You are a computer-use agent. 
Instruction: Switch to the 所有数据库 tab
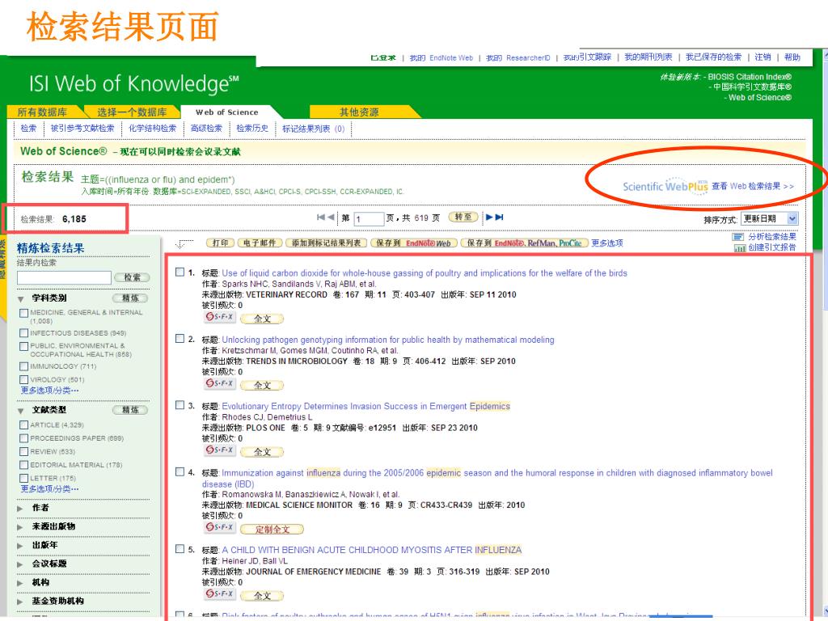pyautogui.click(x=42, y=112)
